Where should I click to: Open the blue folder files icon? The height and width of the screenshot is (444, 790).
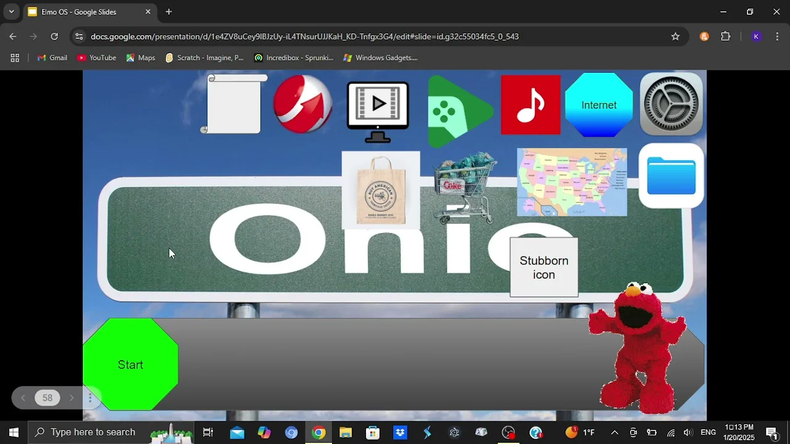click(671, 176)
